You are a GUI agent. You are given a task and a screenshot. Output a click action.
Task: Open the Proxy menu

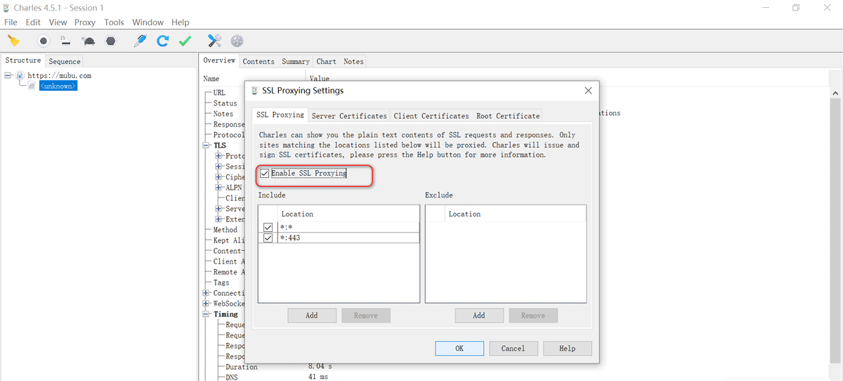[x=84, y=22]
